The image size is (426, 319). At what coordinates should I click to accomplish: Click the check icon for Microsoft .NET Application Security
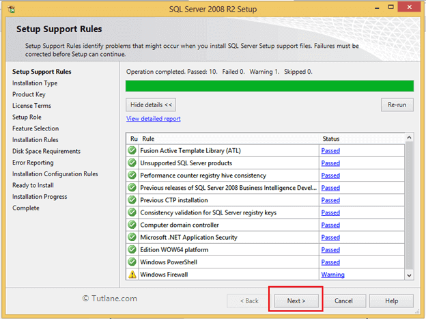point(132,237)
